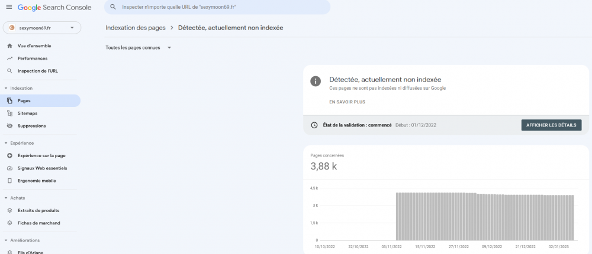Viewport: 592px width, 254px height.
Task: Click the chart bar above 15/11/2022
Action: click(426, 216)
